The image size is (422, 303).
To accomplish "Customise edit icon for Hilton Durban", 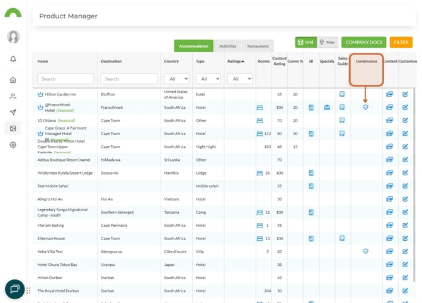I will 405,277.
